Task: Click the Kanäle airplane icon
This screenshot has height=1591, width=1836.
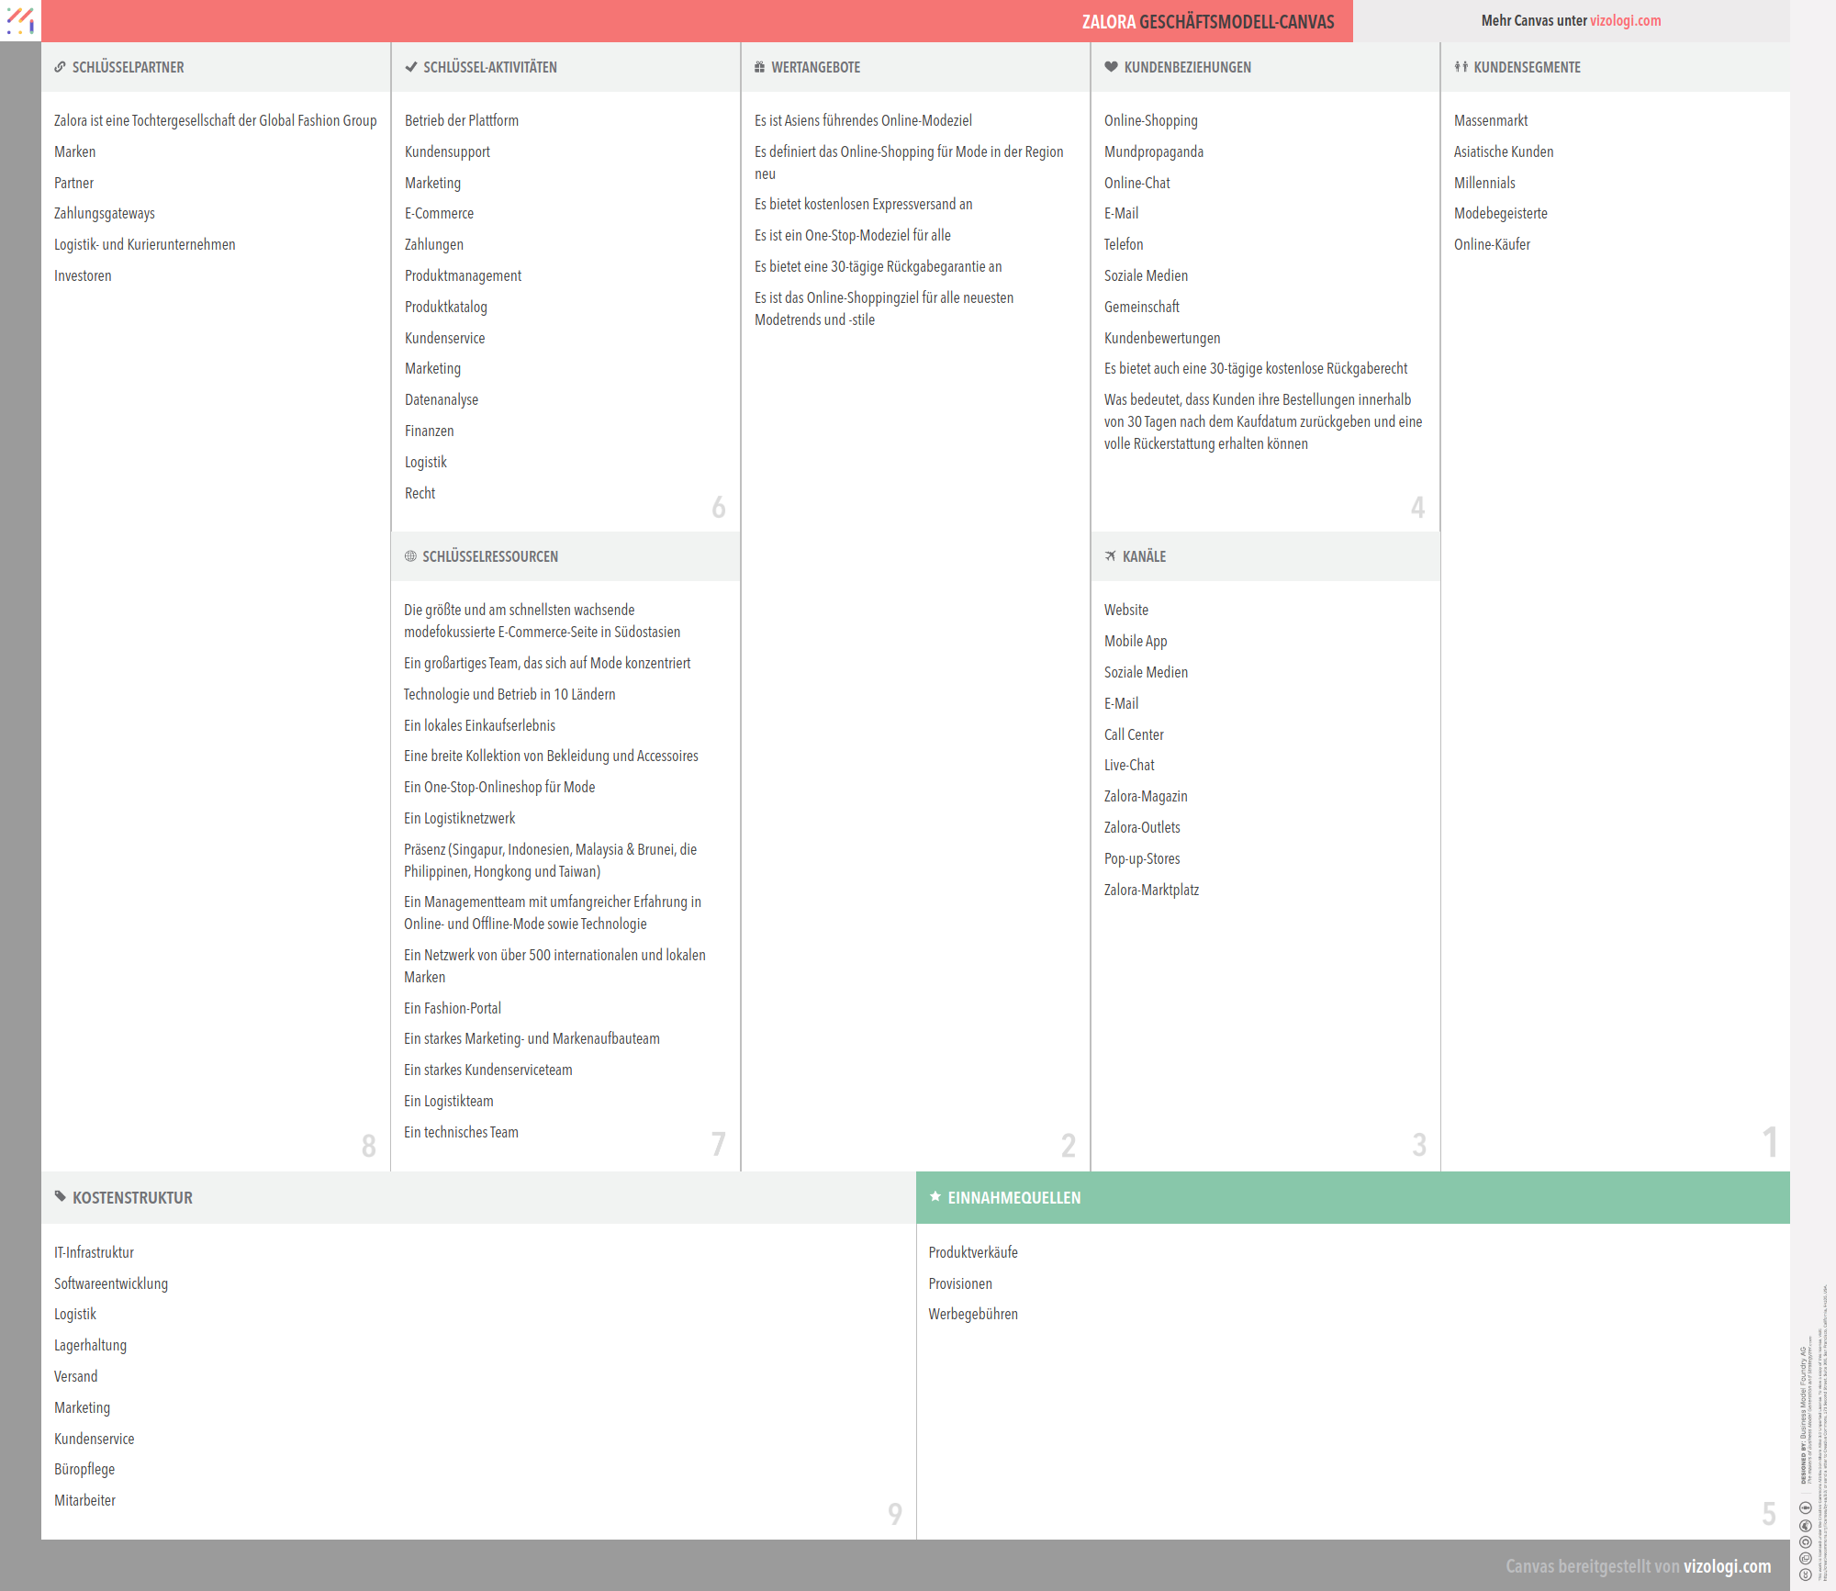Action: [x=1111, y=556]
